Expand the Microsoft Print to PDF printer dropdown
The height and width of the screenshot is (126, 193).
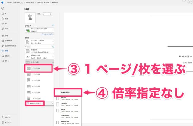[40, 30]
